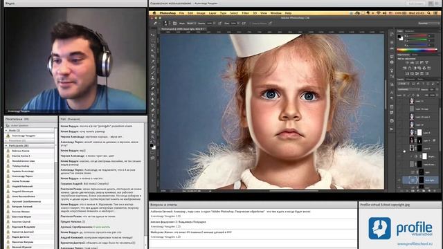The width and height of the screenshot is (443, 249).
Task: Open the brush Mode dropdown in options bar
Action: tap(191, 24)
